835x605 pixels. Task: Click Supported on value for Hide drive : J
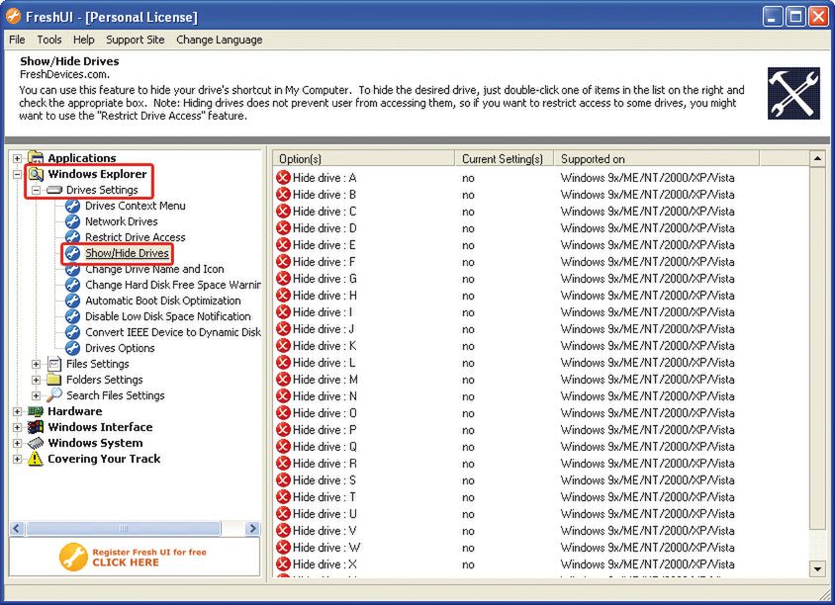(x=648, y=329)
